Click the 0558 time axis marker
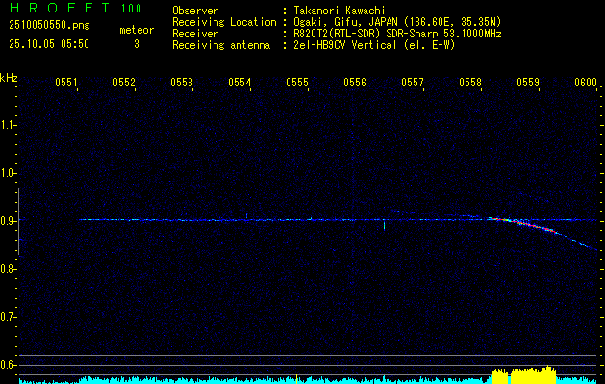 point(470,83)
